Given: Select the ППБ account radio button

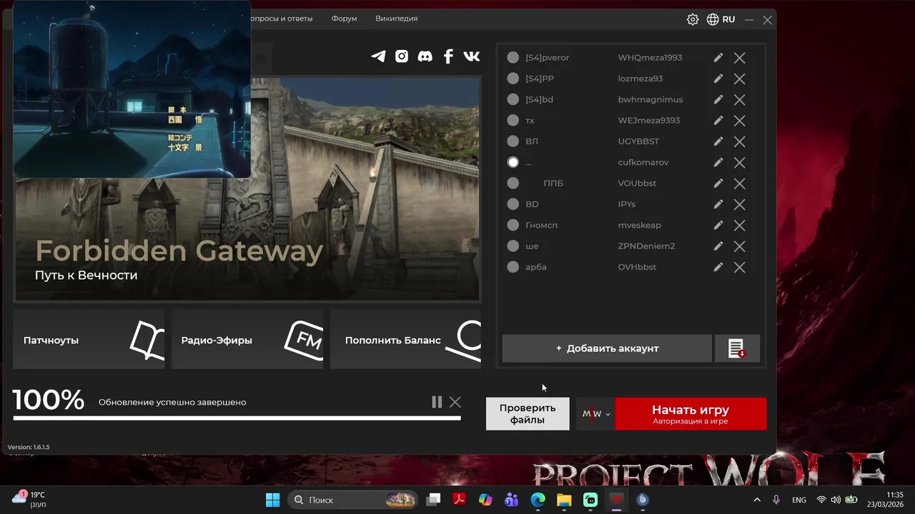Looking at the screenshot, I should click(513, 183).
